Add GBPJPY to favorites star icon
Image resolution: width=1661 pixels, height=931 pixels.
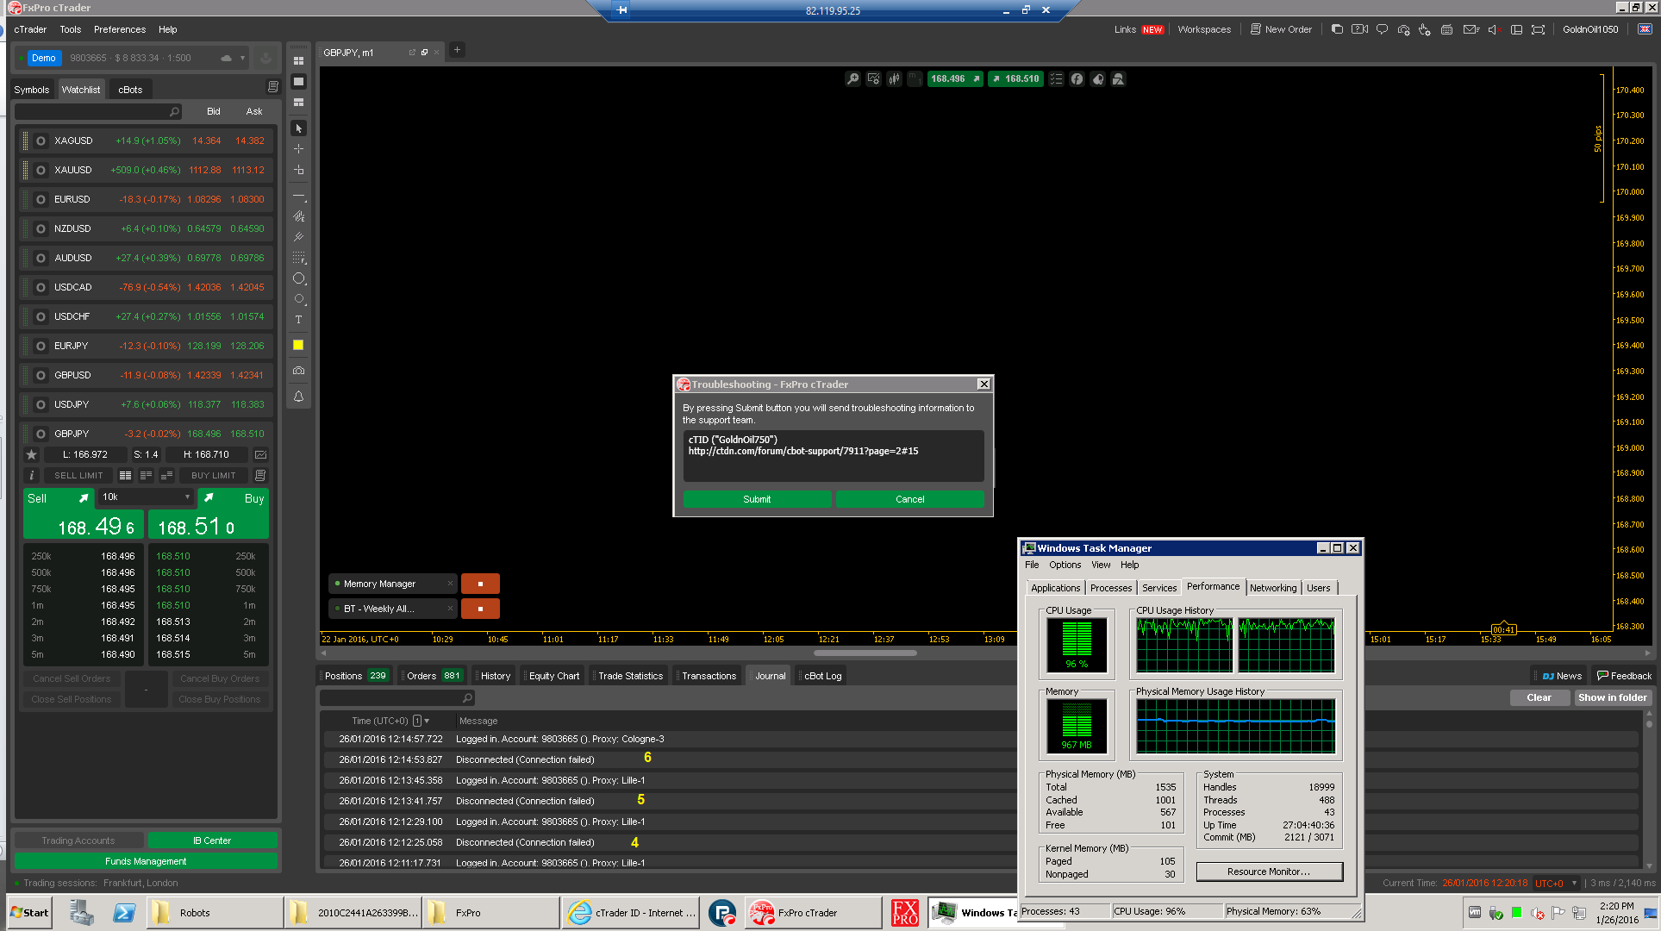32,454
